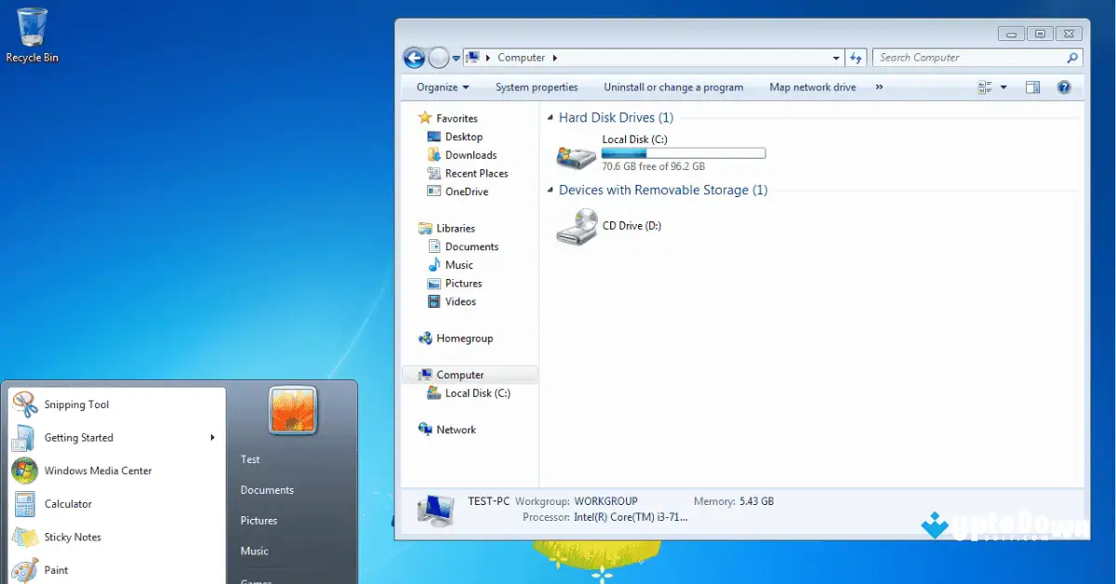
Task: Click the Refresh icon in the address bar
Action: click(x=856, y=57)
